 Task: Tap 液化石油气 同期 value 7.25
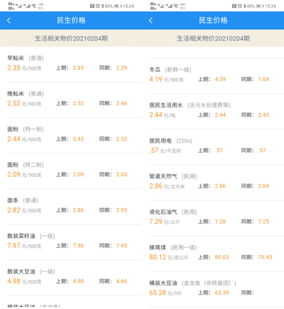click(264, 222)
